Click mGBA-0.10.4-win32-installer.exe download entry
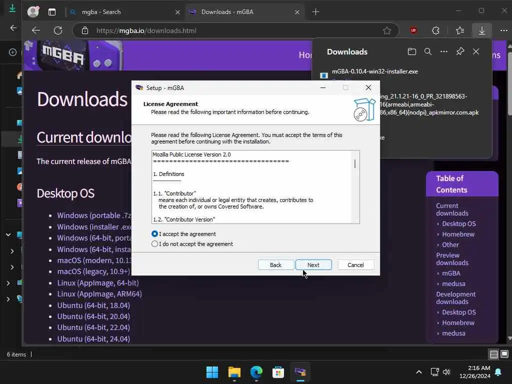Image resolution: width=512 pixels, height=384 pixels. [x=375, y=71]
